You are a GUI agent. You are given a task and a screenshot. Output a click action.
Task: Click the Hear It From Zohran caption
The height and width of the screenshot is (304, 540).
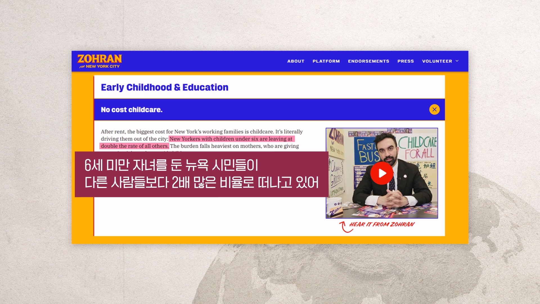(x=382, y=224)
